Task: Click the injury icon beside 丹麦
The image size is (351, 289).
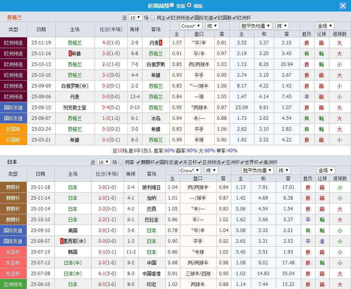Action: 160,43
